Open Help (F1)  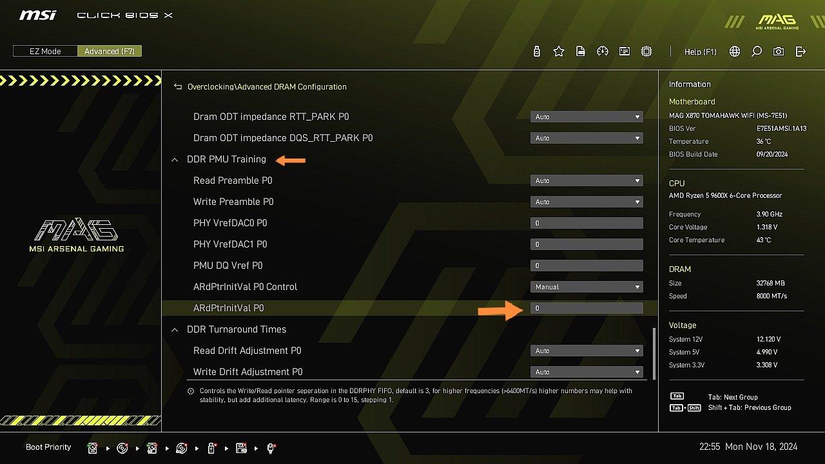tap(700, 52)
